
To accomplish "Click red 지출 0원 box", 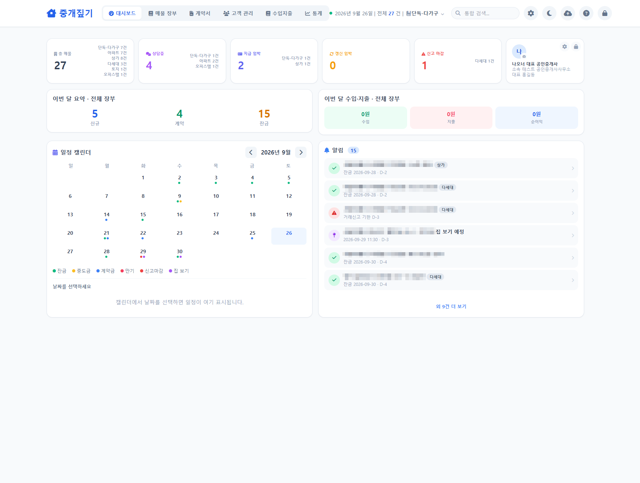I will 451,118.
